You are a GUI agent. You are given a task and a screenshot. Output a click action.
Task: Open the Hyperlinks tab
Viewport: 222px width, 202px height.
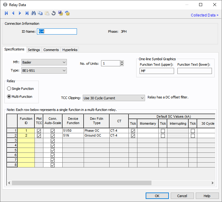pyautogui.click(x=70, y=50)
